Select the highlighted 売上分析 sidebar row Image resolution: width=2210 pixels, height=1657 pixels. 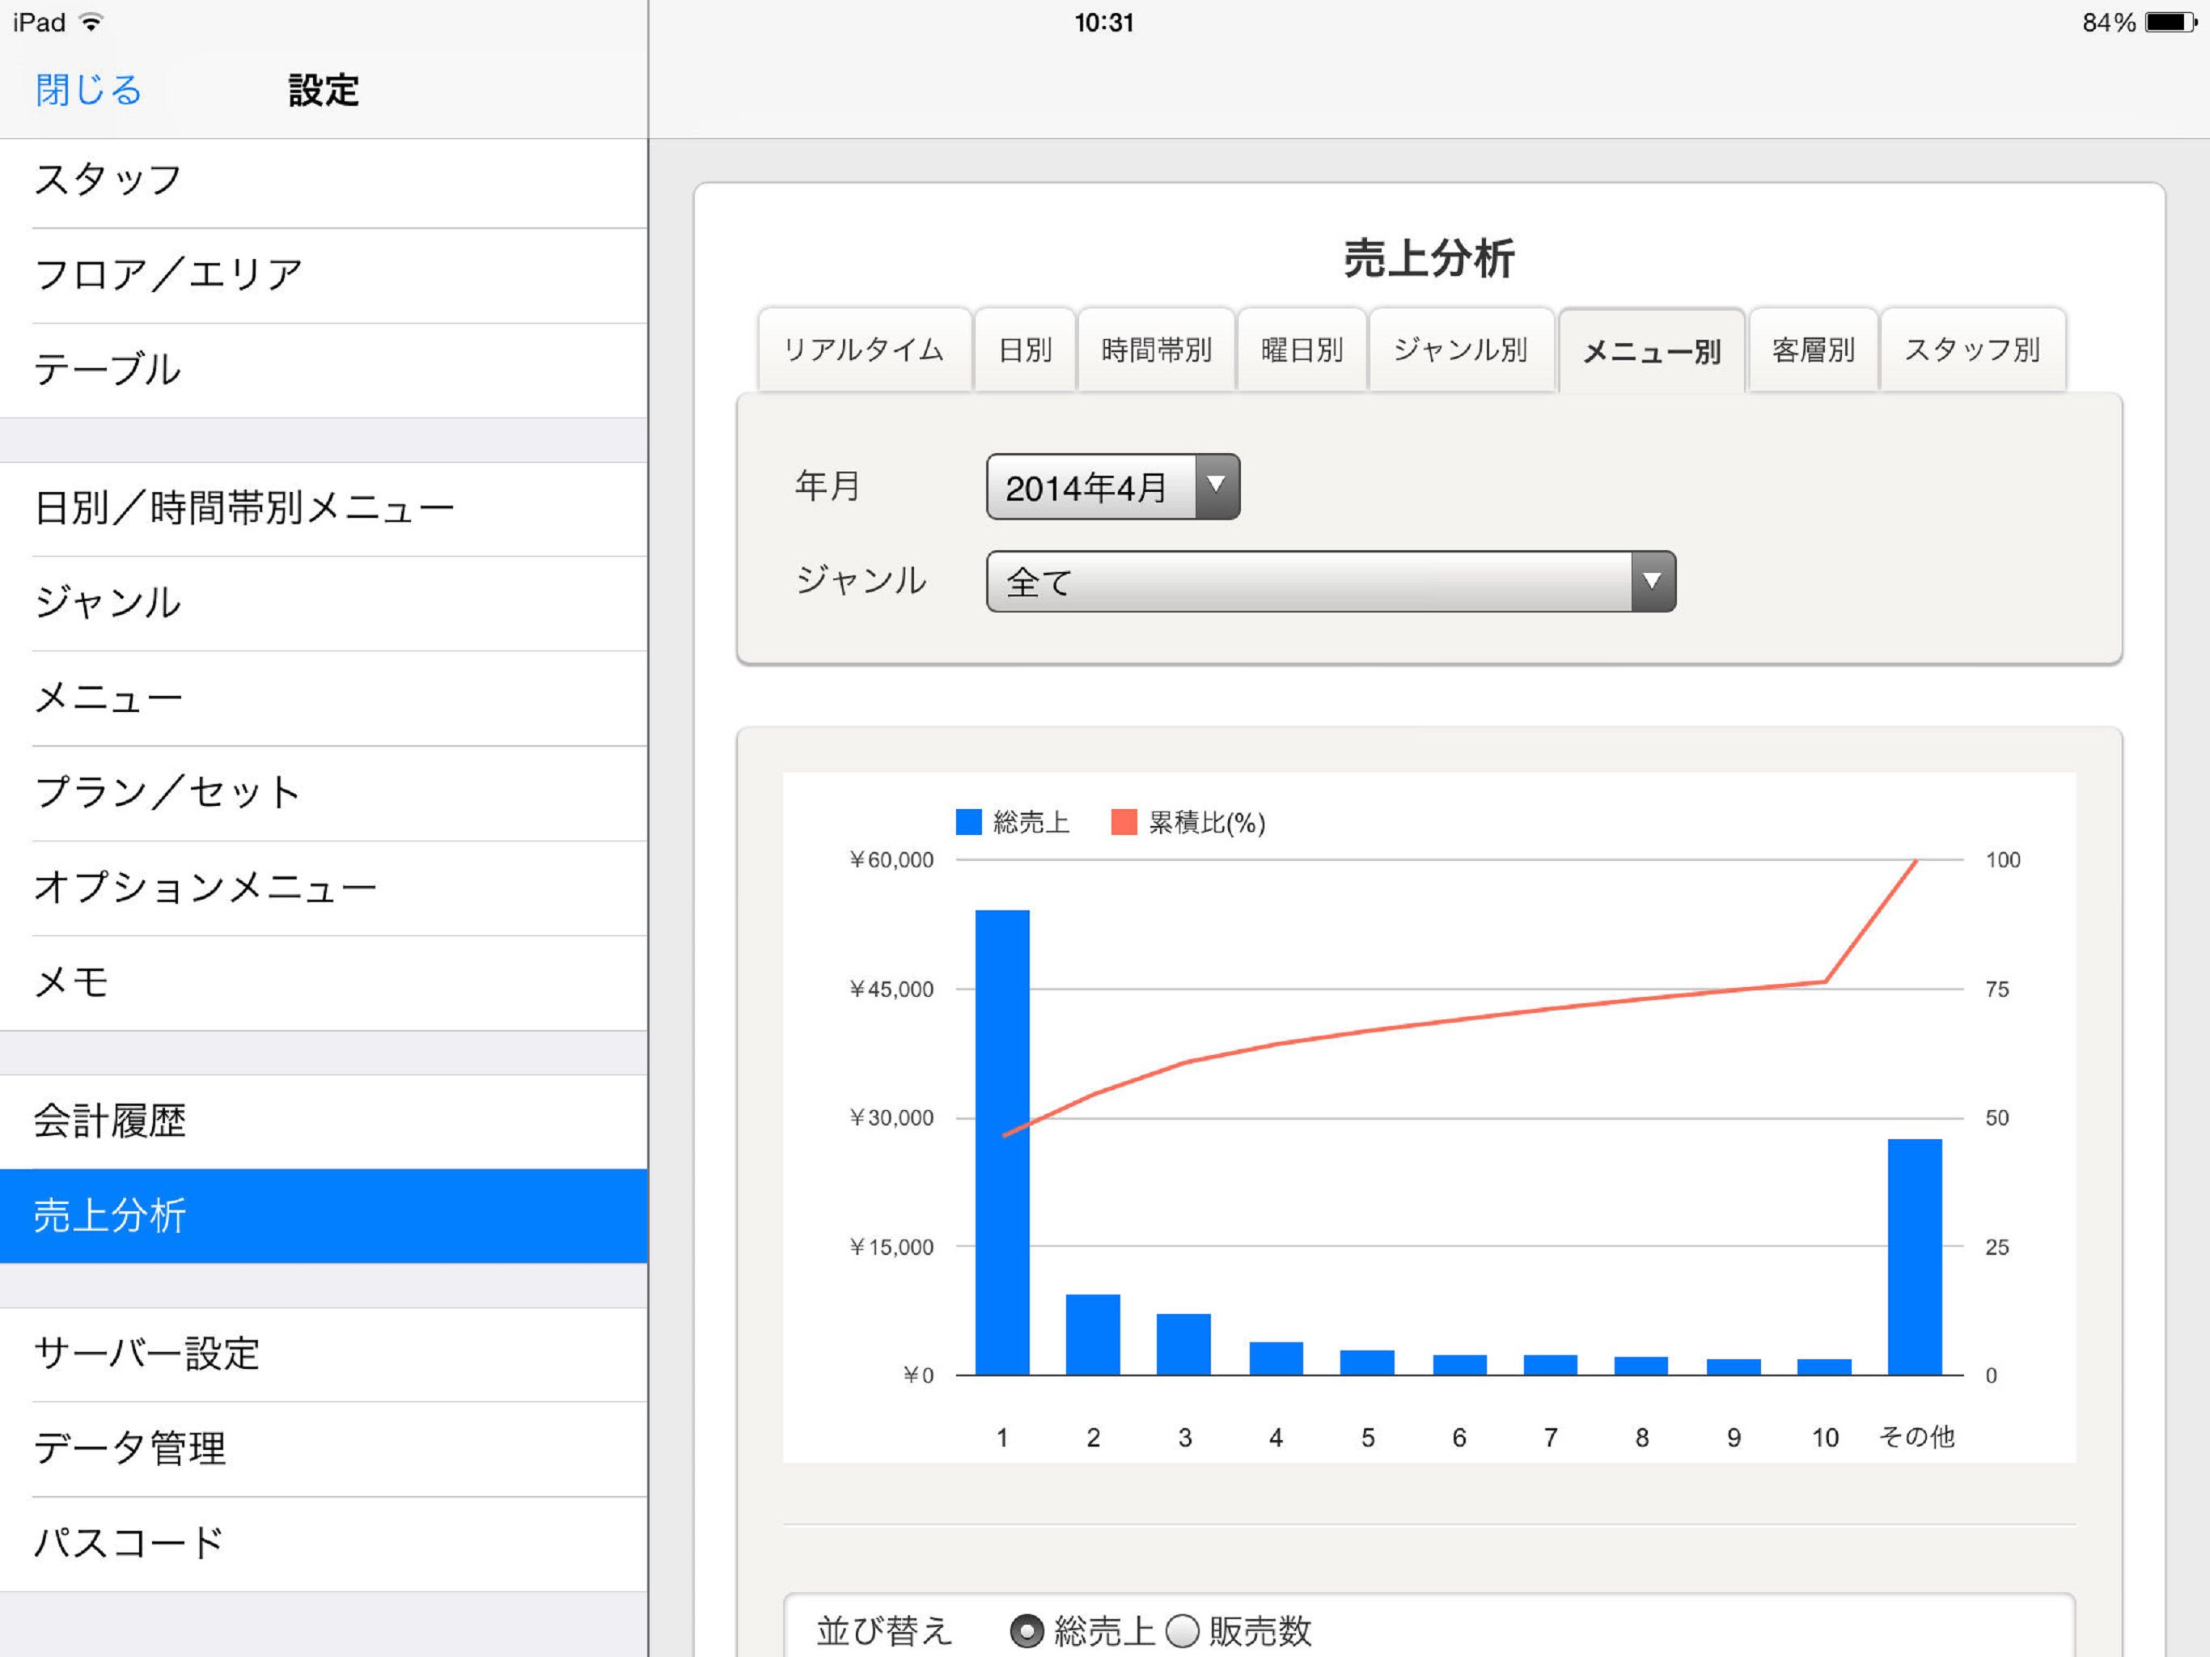pos(324,1216)
